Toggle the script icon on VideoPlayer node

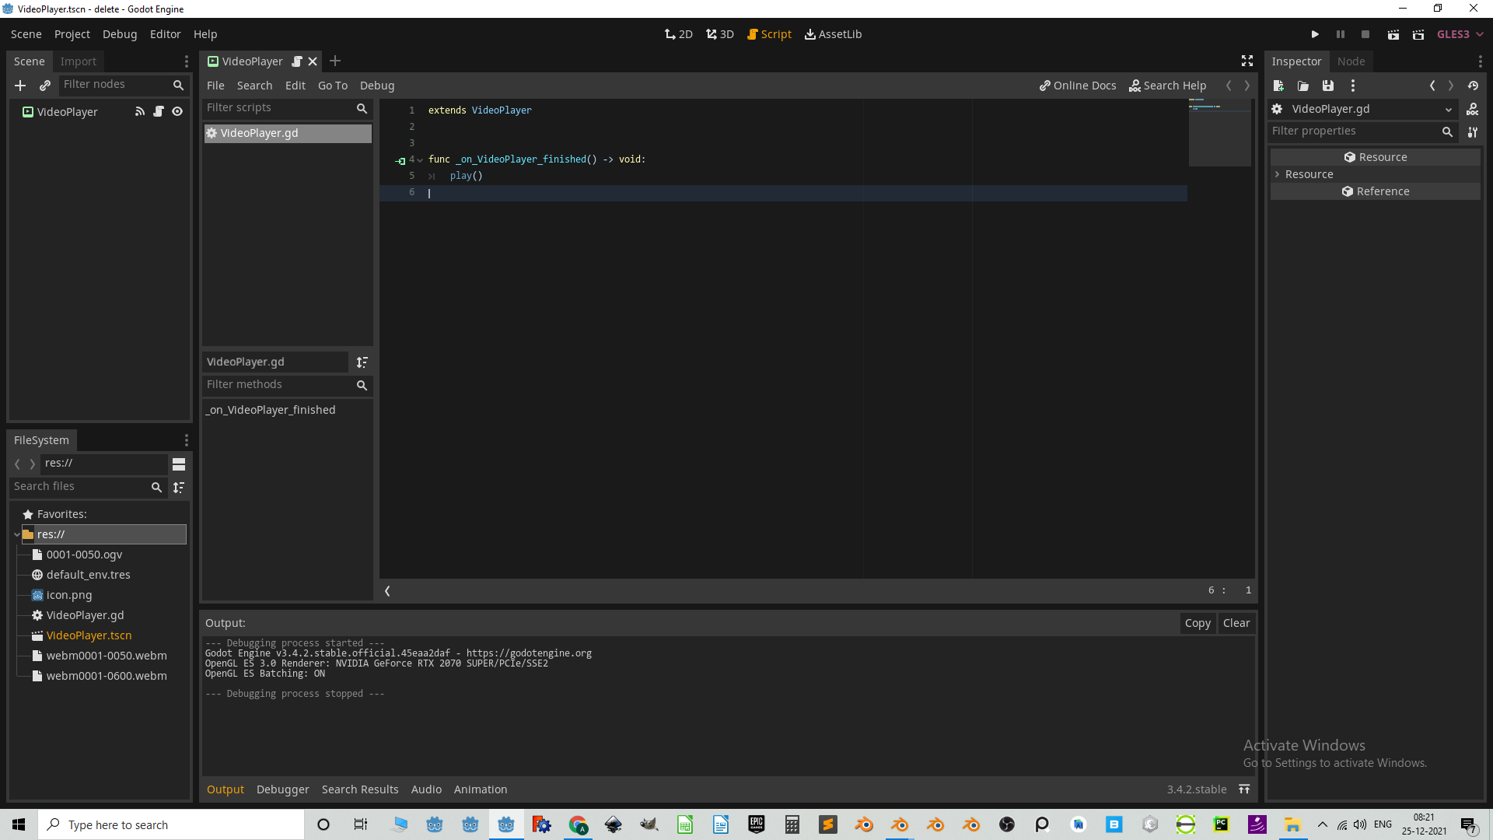pyautogui.click(x=159, y=111)
